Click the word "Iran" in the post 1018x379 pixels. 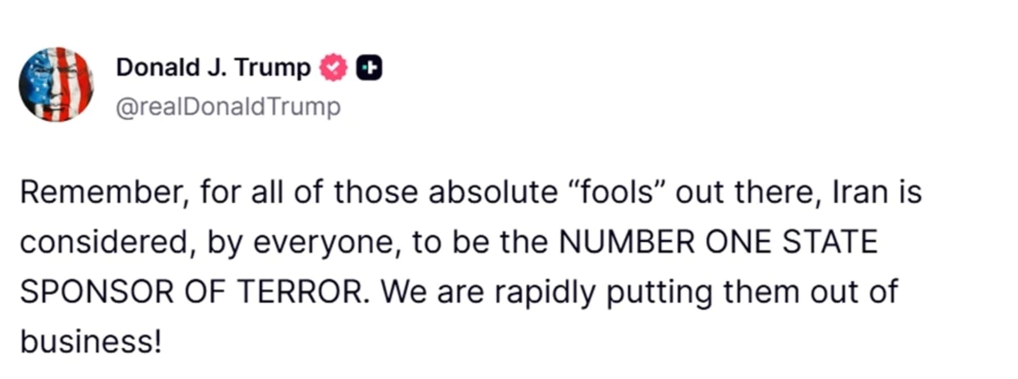pyautogui.click(x=860, y=192)
